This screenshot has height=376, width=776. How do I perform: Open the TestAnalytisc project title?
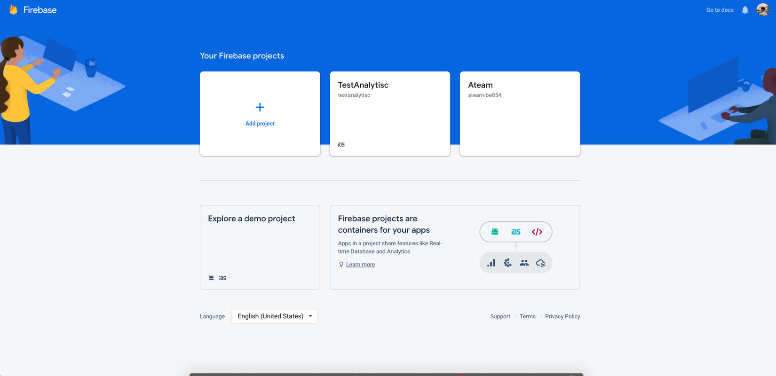(363, 85)
